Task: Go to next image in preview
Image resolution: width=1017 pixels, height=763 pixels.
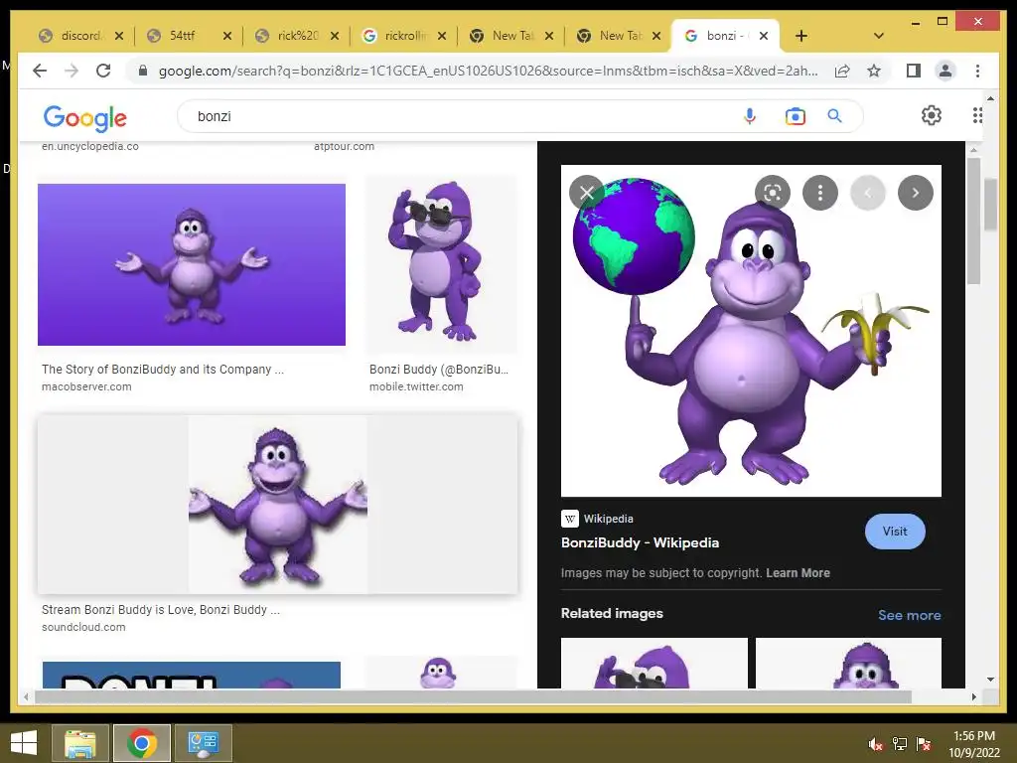Action: (x=915, y=193)
